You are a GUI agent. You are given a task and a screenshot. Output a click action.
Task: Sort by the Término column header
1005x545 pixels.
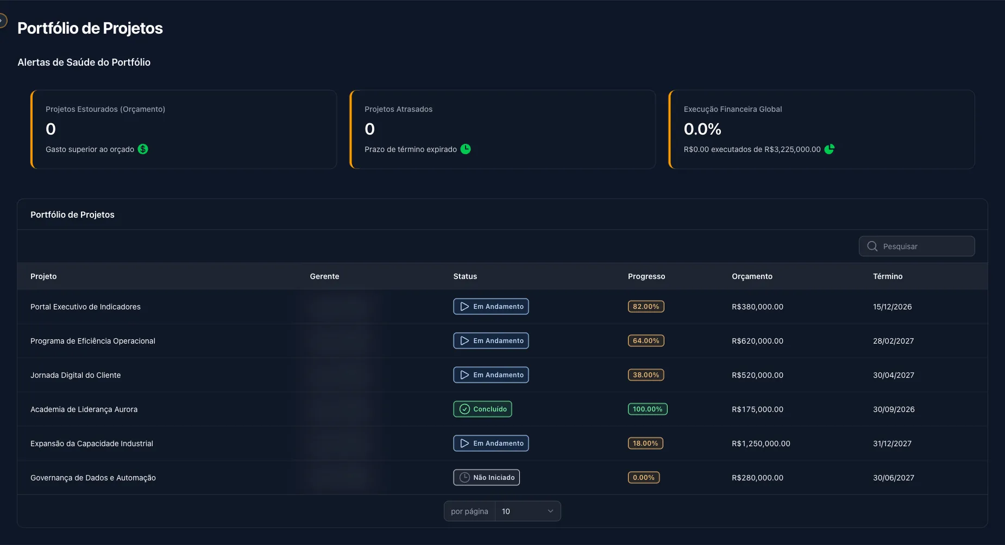pos(888,276)
